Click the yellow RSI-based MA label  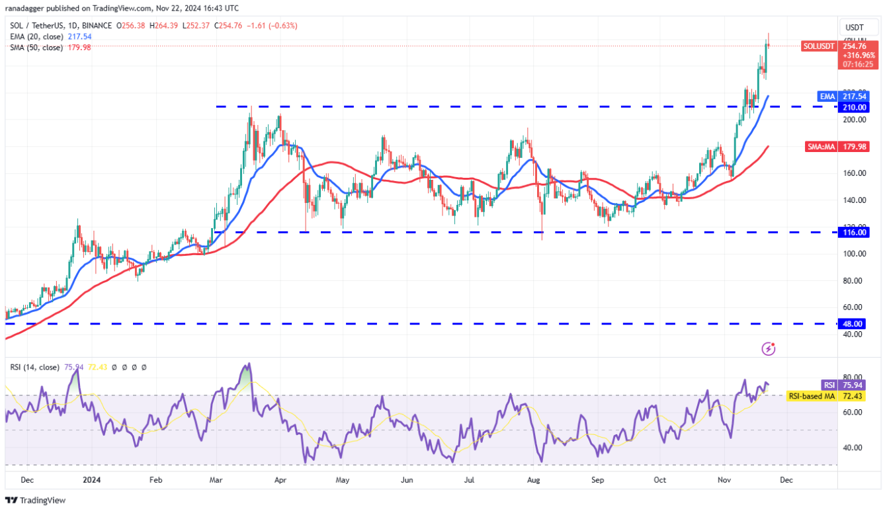pos(812,395)
